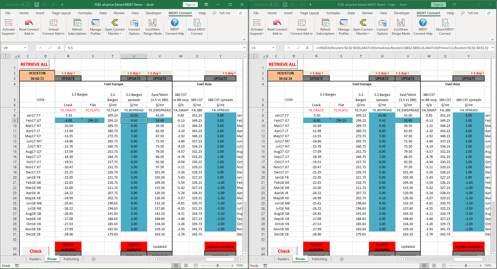497x269 pixels.
Task: Open Developer tab in left window
Action: pos(153,13)
